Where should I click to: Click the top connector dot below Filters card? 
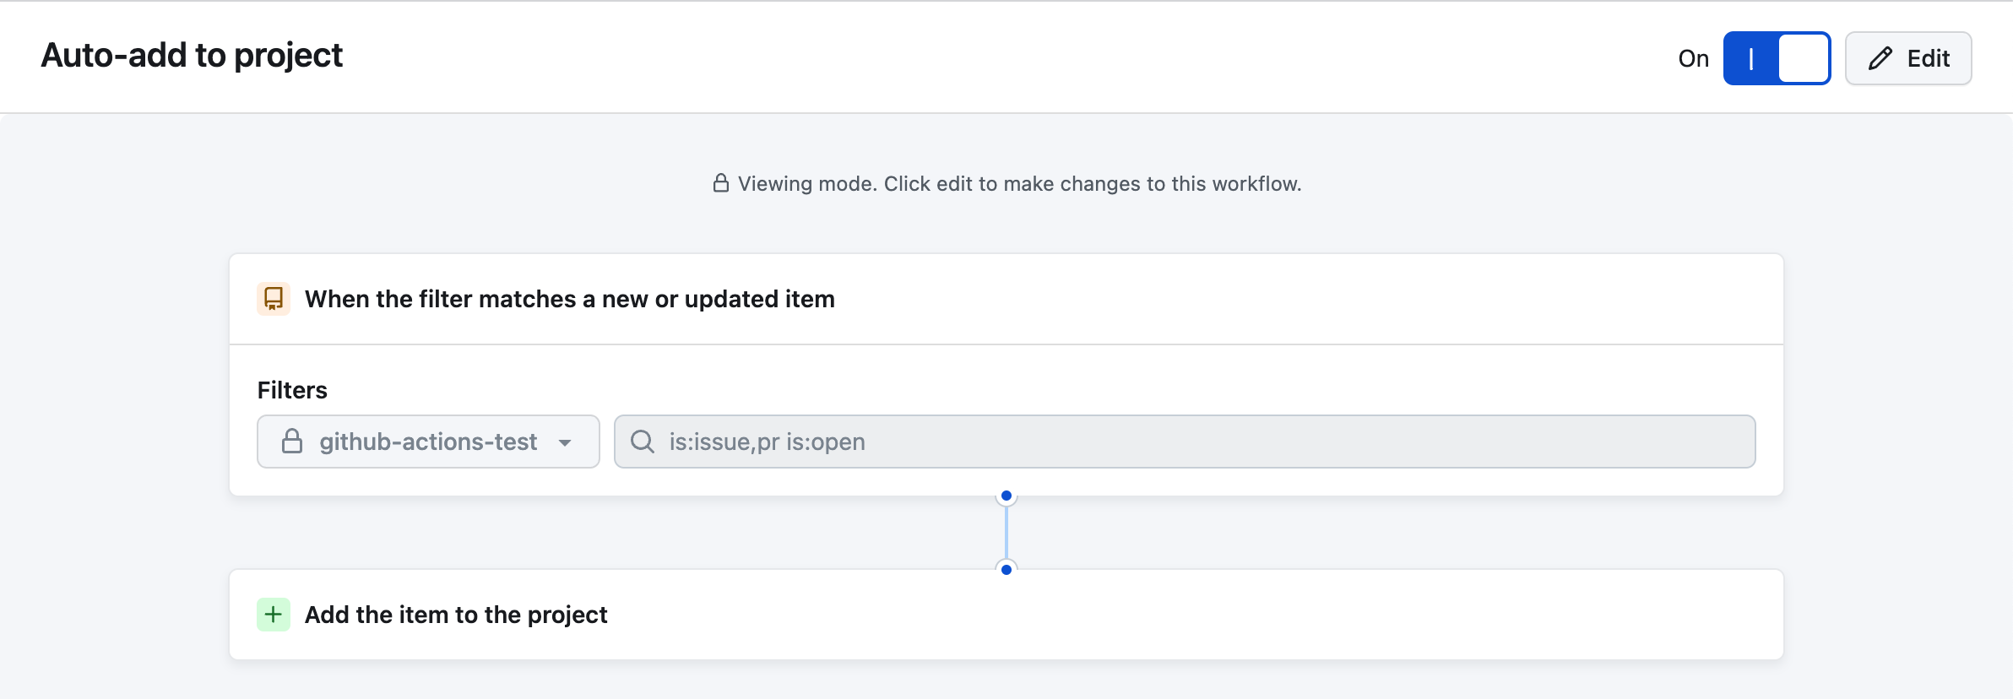coord(1006,496)
